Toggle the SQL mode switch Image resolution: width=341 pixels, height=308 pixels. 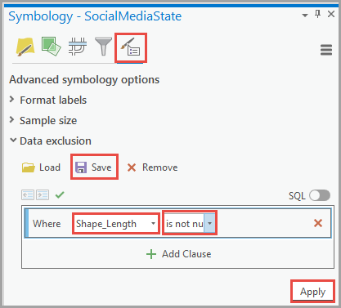320,195
